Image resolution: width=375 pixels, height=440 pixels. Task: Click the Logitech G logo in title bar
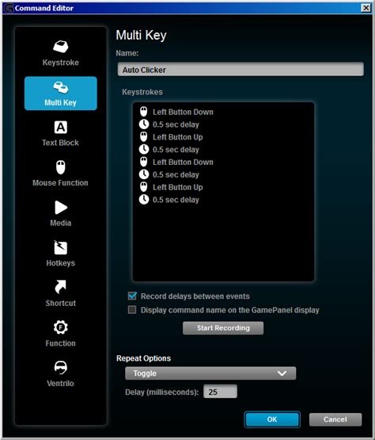9,8
